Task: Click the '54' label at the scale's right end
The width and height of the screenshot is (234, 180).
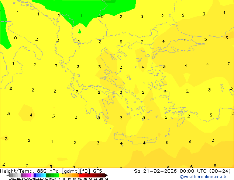Action: [x=106, y=179]
